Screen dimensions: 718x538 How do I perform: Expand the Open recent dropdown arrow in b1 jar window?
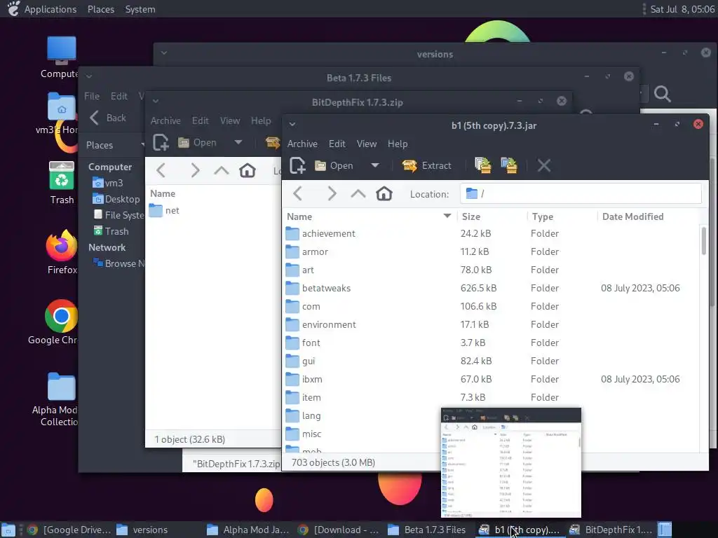pos(375,165)
